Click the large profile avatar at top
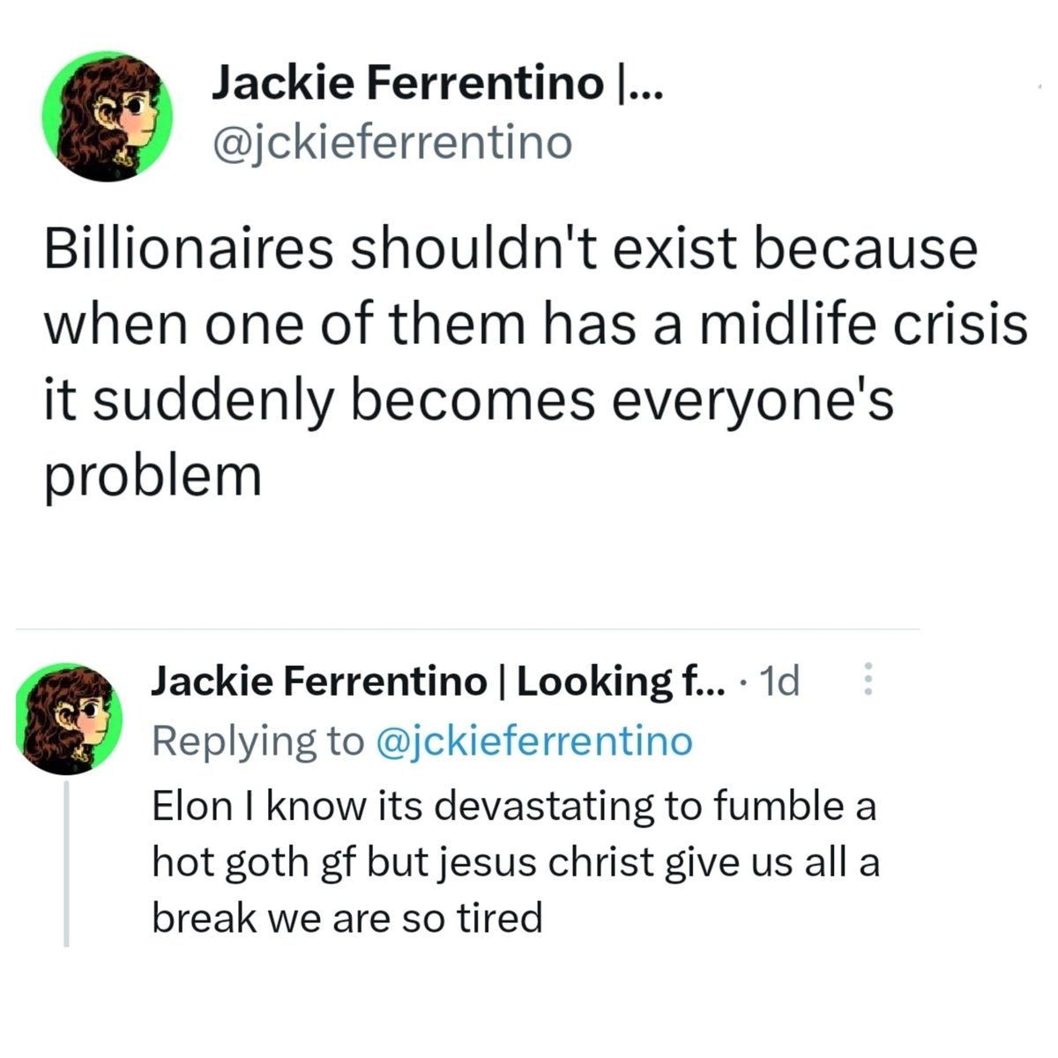The width and height of the screenshot is (1058, 1058). click(x=108, y=116)
